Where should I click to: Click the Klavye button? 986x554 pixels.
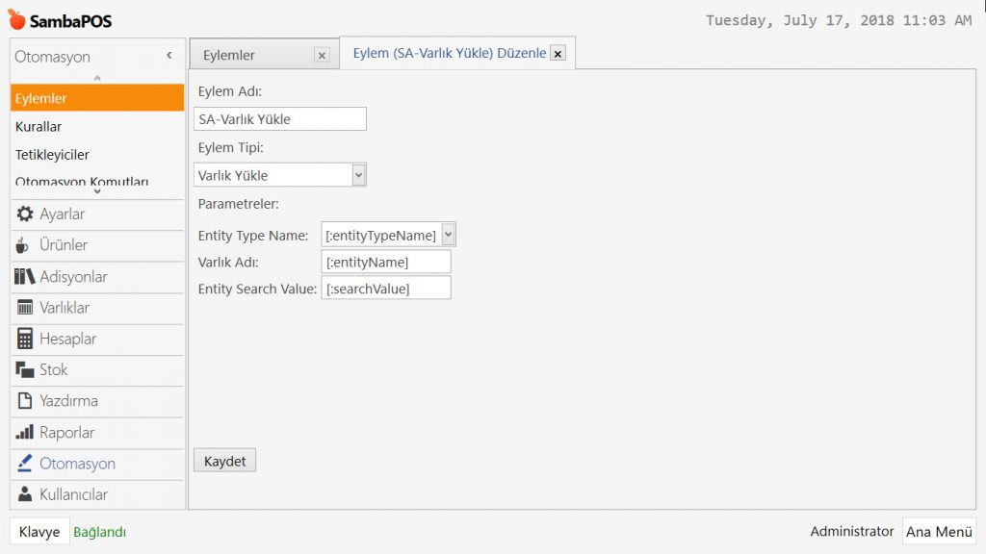click(39, 532)
